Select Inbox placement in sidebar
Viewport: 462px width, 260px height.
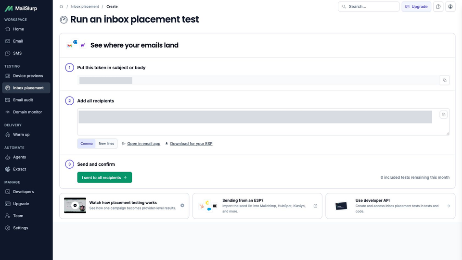26,88
